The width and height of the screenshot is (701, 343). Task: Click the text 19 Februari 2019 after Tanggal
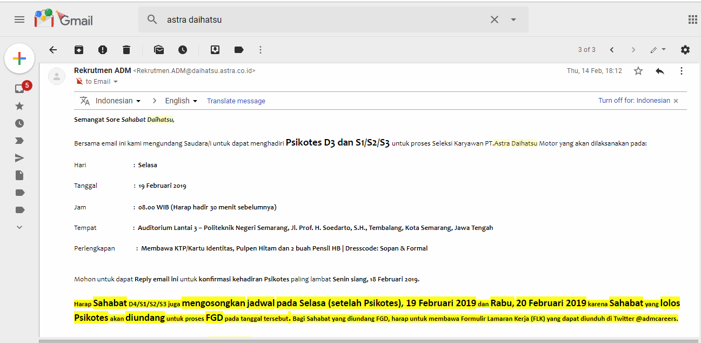[x=162, y=186]
